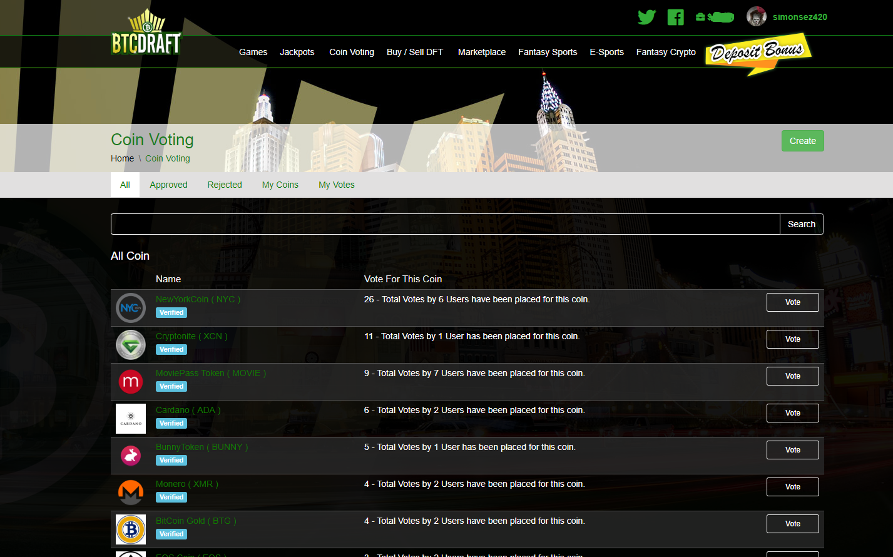This screenshot has width=893, height=557.
Task: Click the user avatar picture
Action: pyautogui.click(x=757, y=16)
